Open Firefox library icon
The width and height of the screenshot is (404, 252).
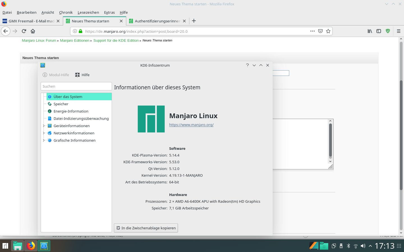370,31
